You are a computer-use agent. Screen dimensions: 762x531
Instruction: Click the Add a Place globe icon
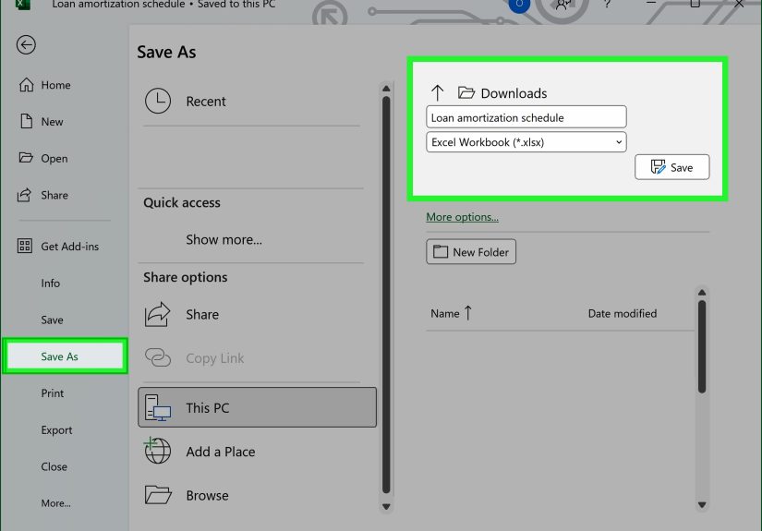157,451
